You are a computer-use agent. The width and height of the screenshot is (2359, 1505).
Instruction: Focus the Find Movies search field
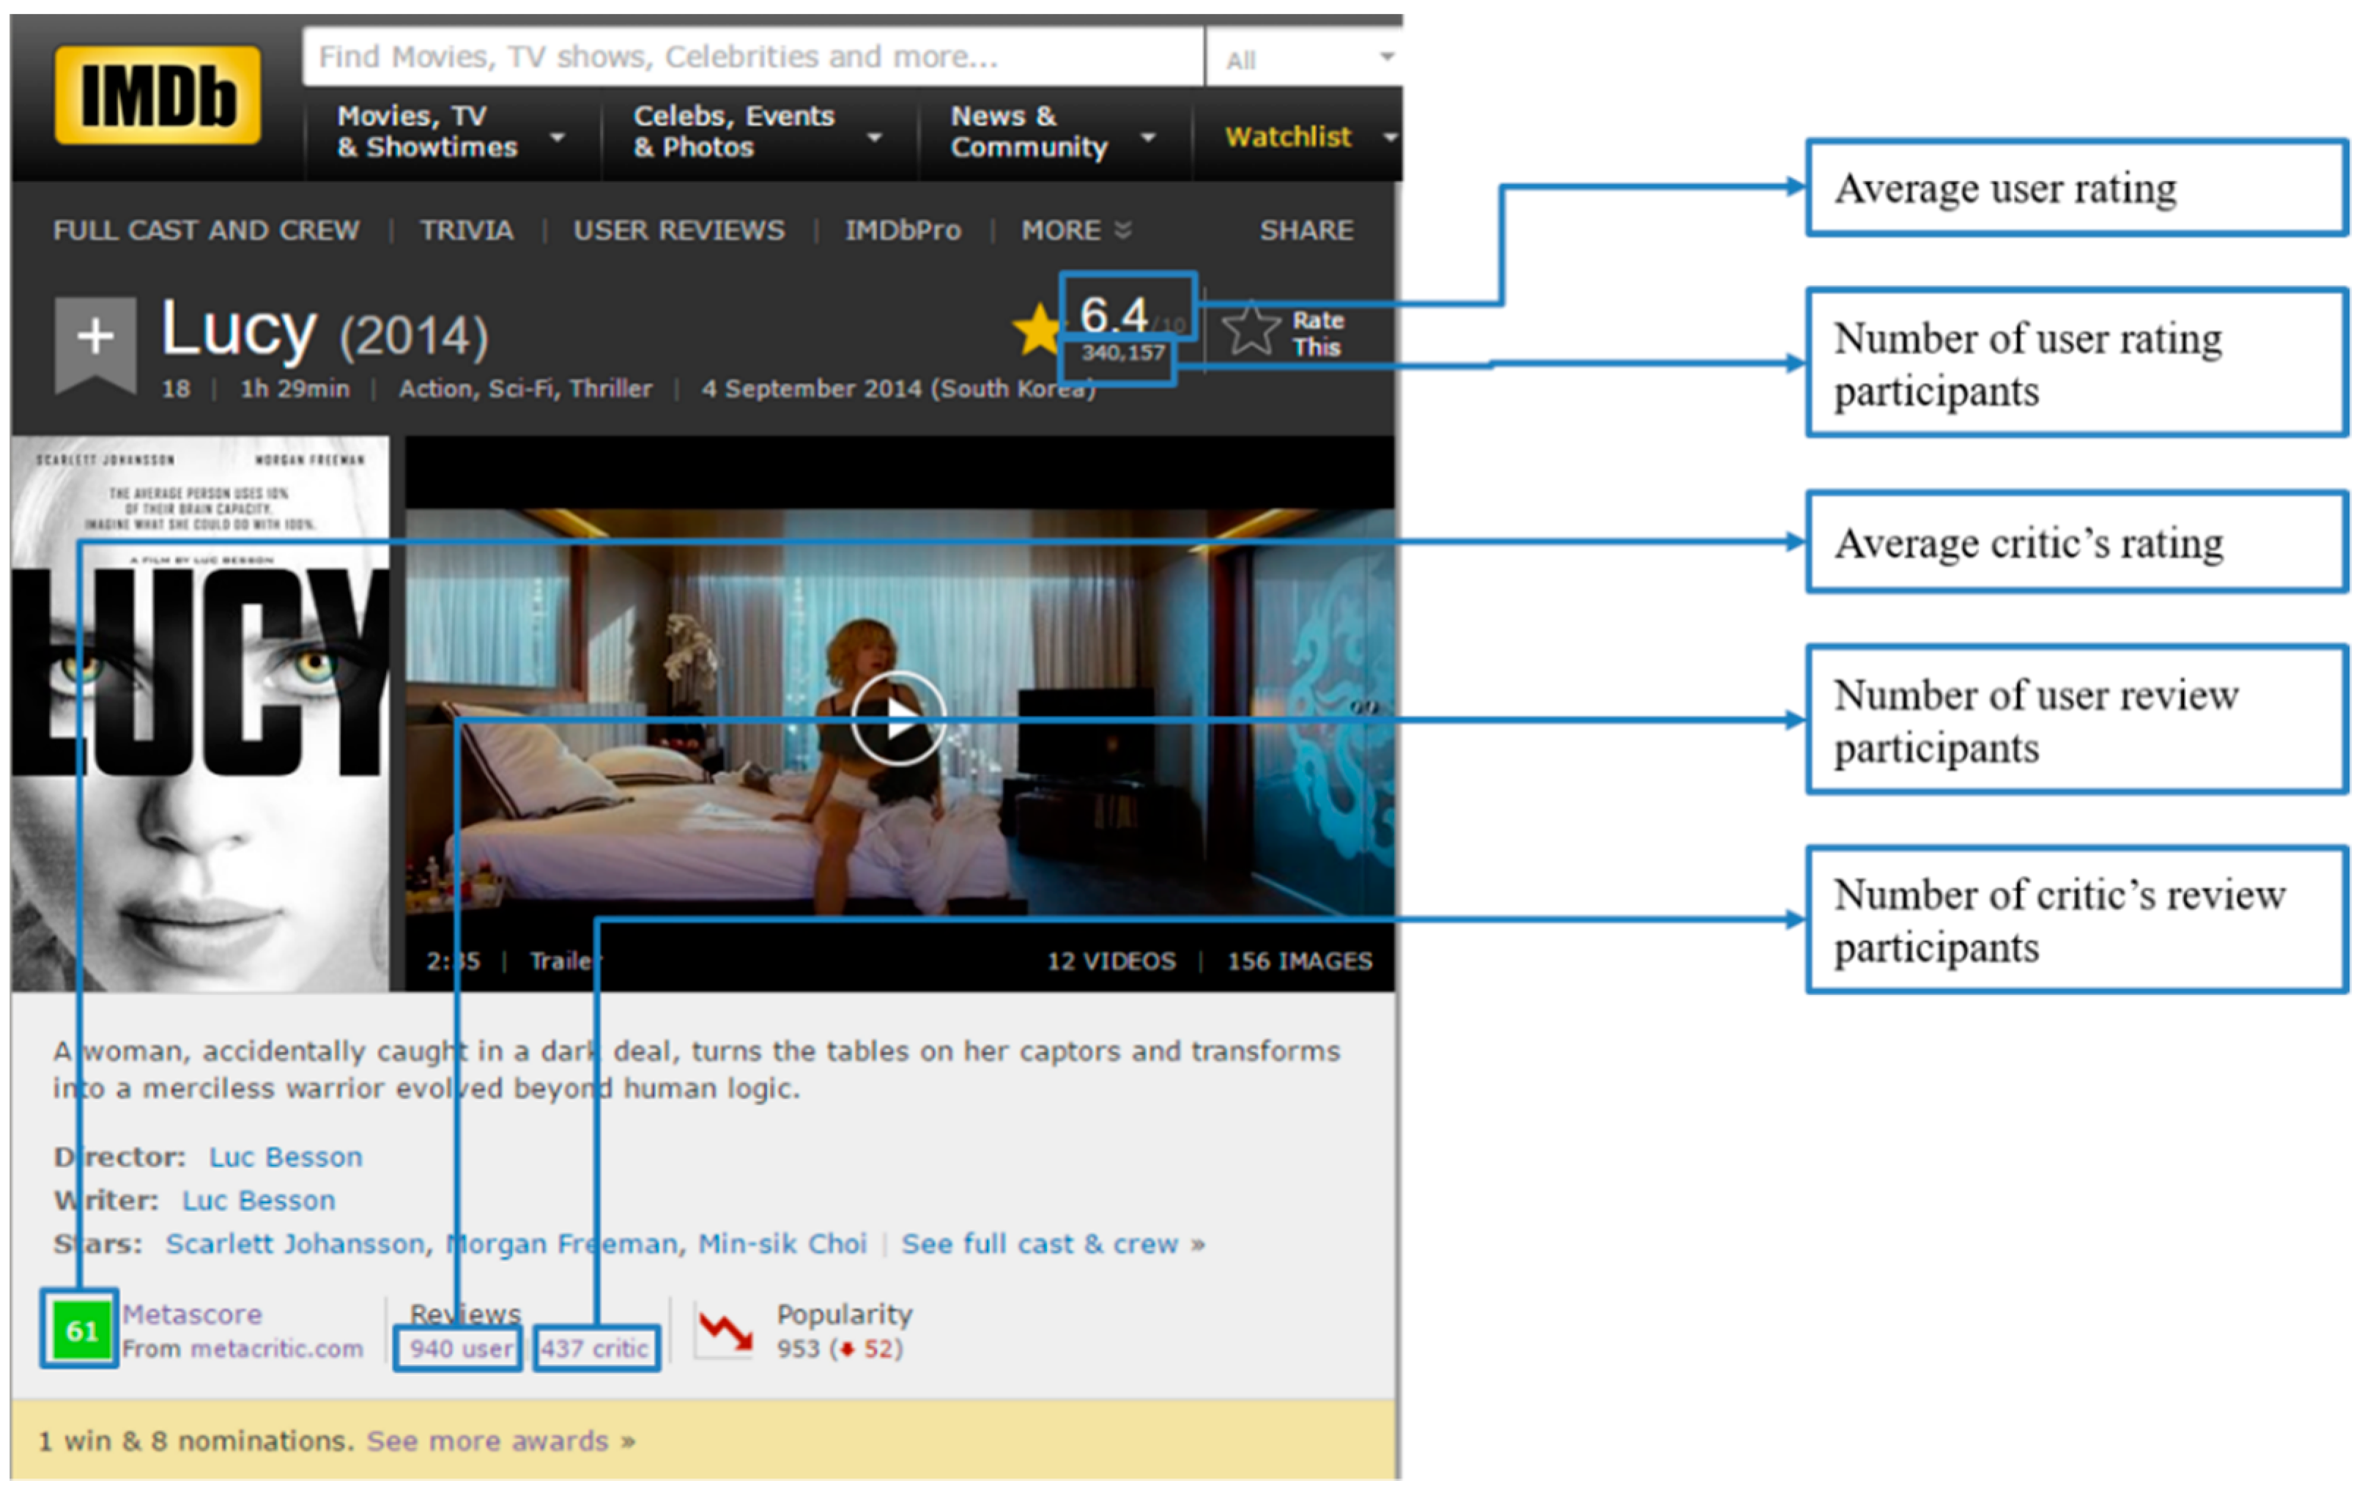752,57
